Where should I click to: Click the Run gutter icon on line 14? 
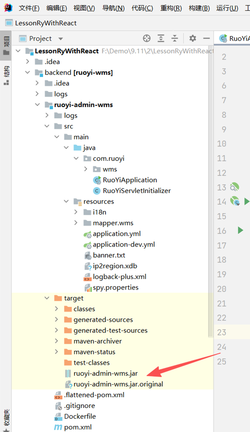[x=247, y=201]
